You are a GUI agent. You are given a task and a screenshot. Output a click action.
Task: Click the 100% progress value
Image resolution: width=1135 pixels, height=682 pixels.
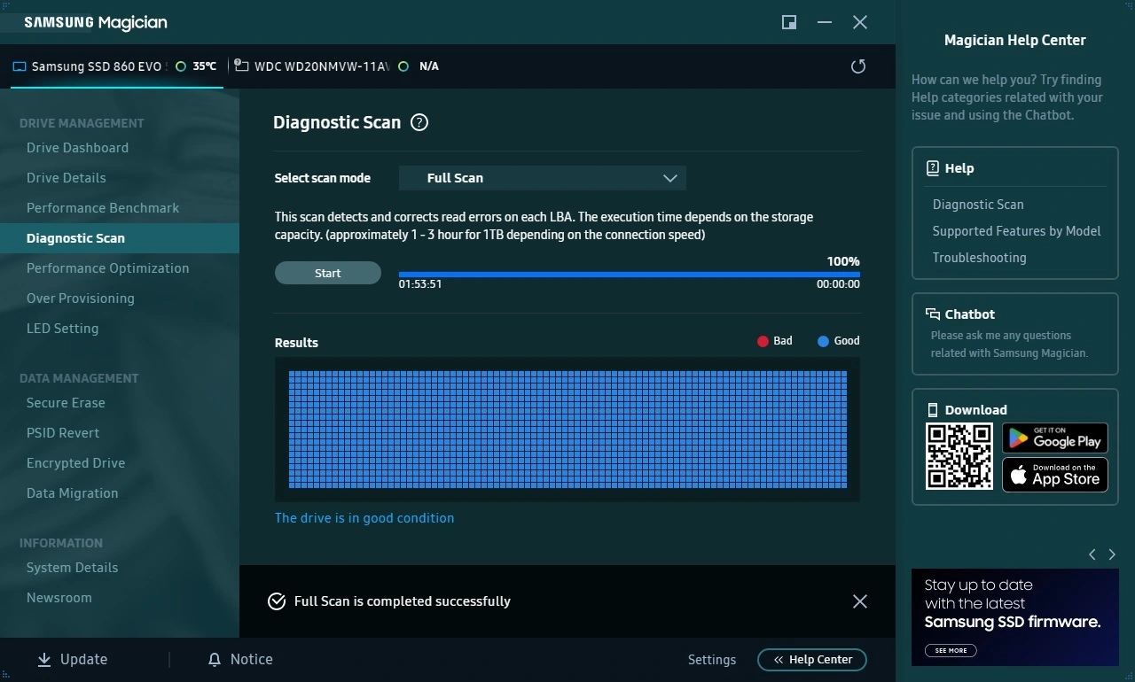click(843, 261)
